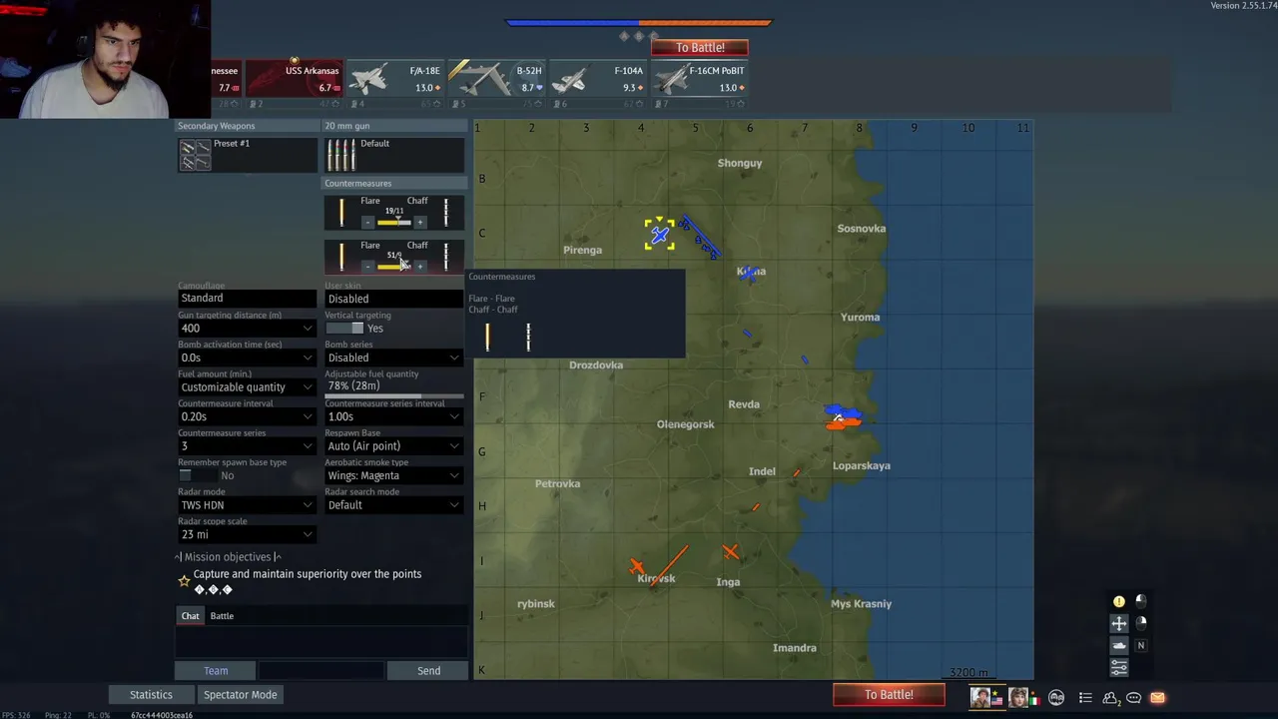Screen dimensions: 1278x719
Task: Open the Bomb activation time dropdown
Action: [x=248, y=358]
